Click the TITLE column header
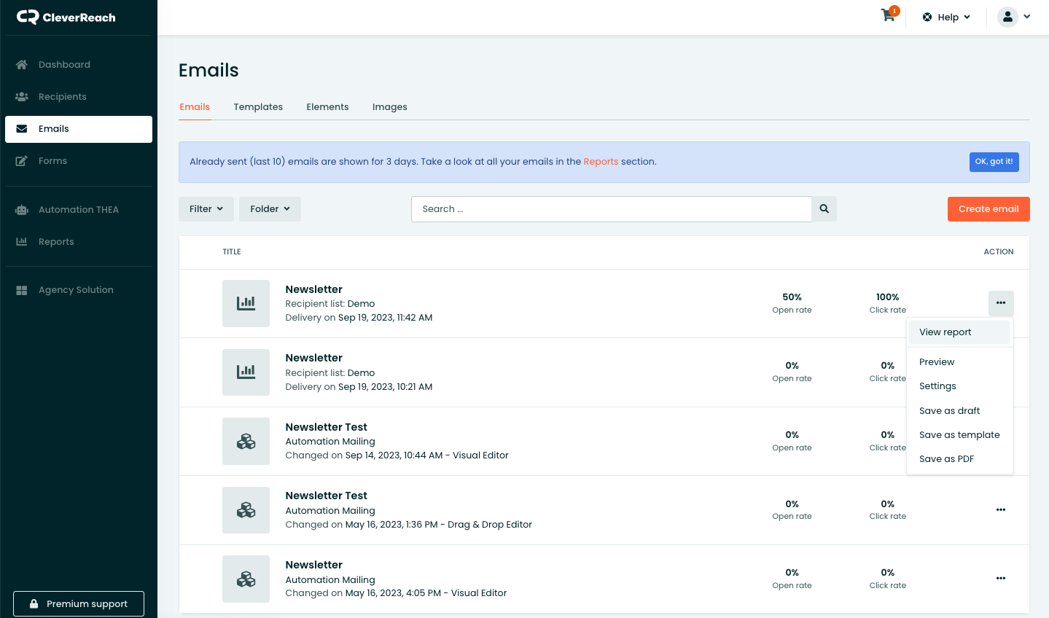 point(232,252)
